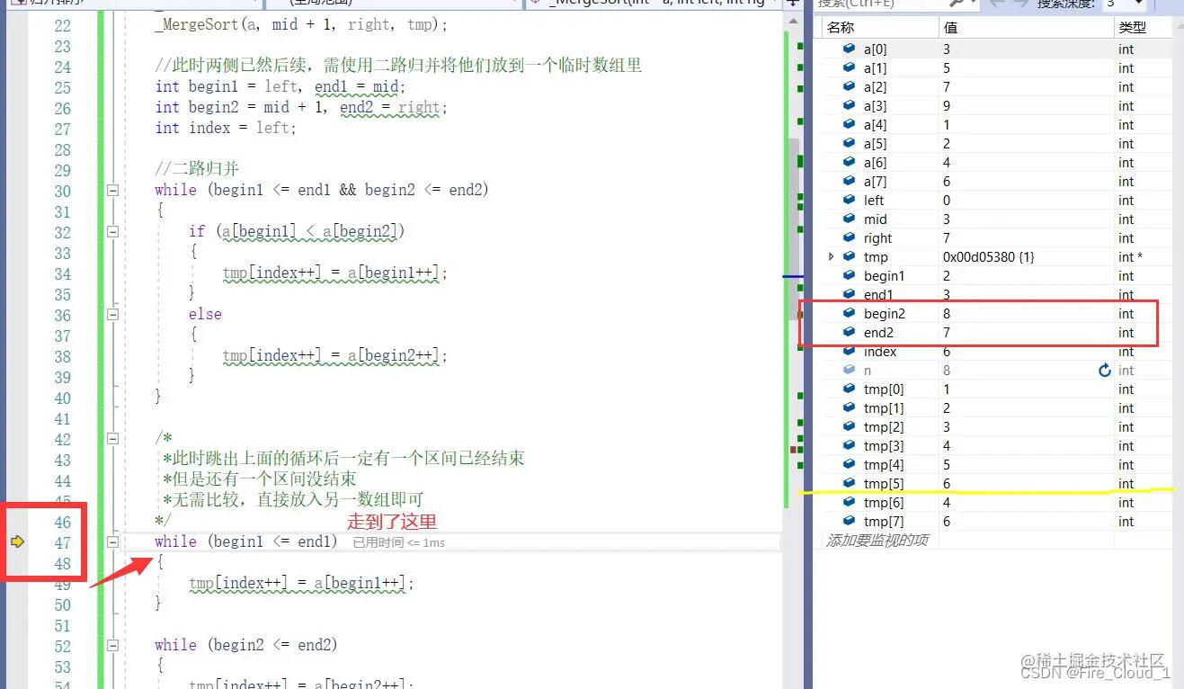
Task: Click the end1 variable name in the watch list
Action: coord(878,294)
